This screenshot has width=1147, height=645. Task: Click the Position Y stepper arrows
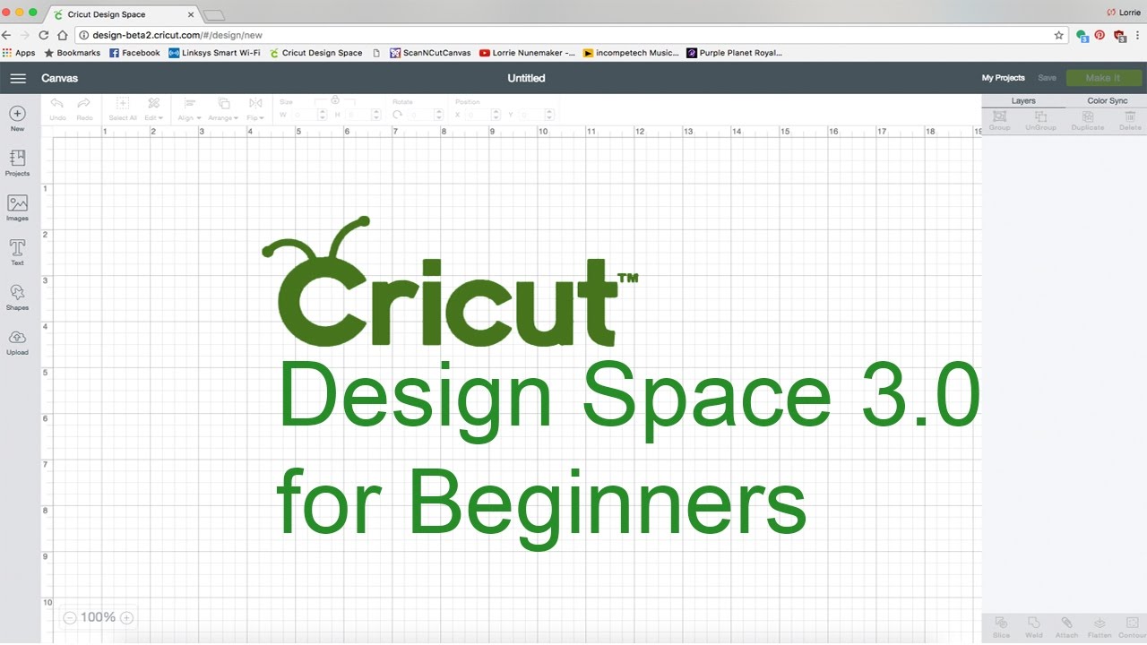coord(550,115)
